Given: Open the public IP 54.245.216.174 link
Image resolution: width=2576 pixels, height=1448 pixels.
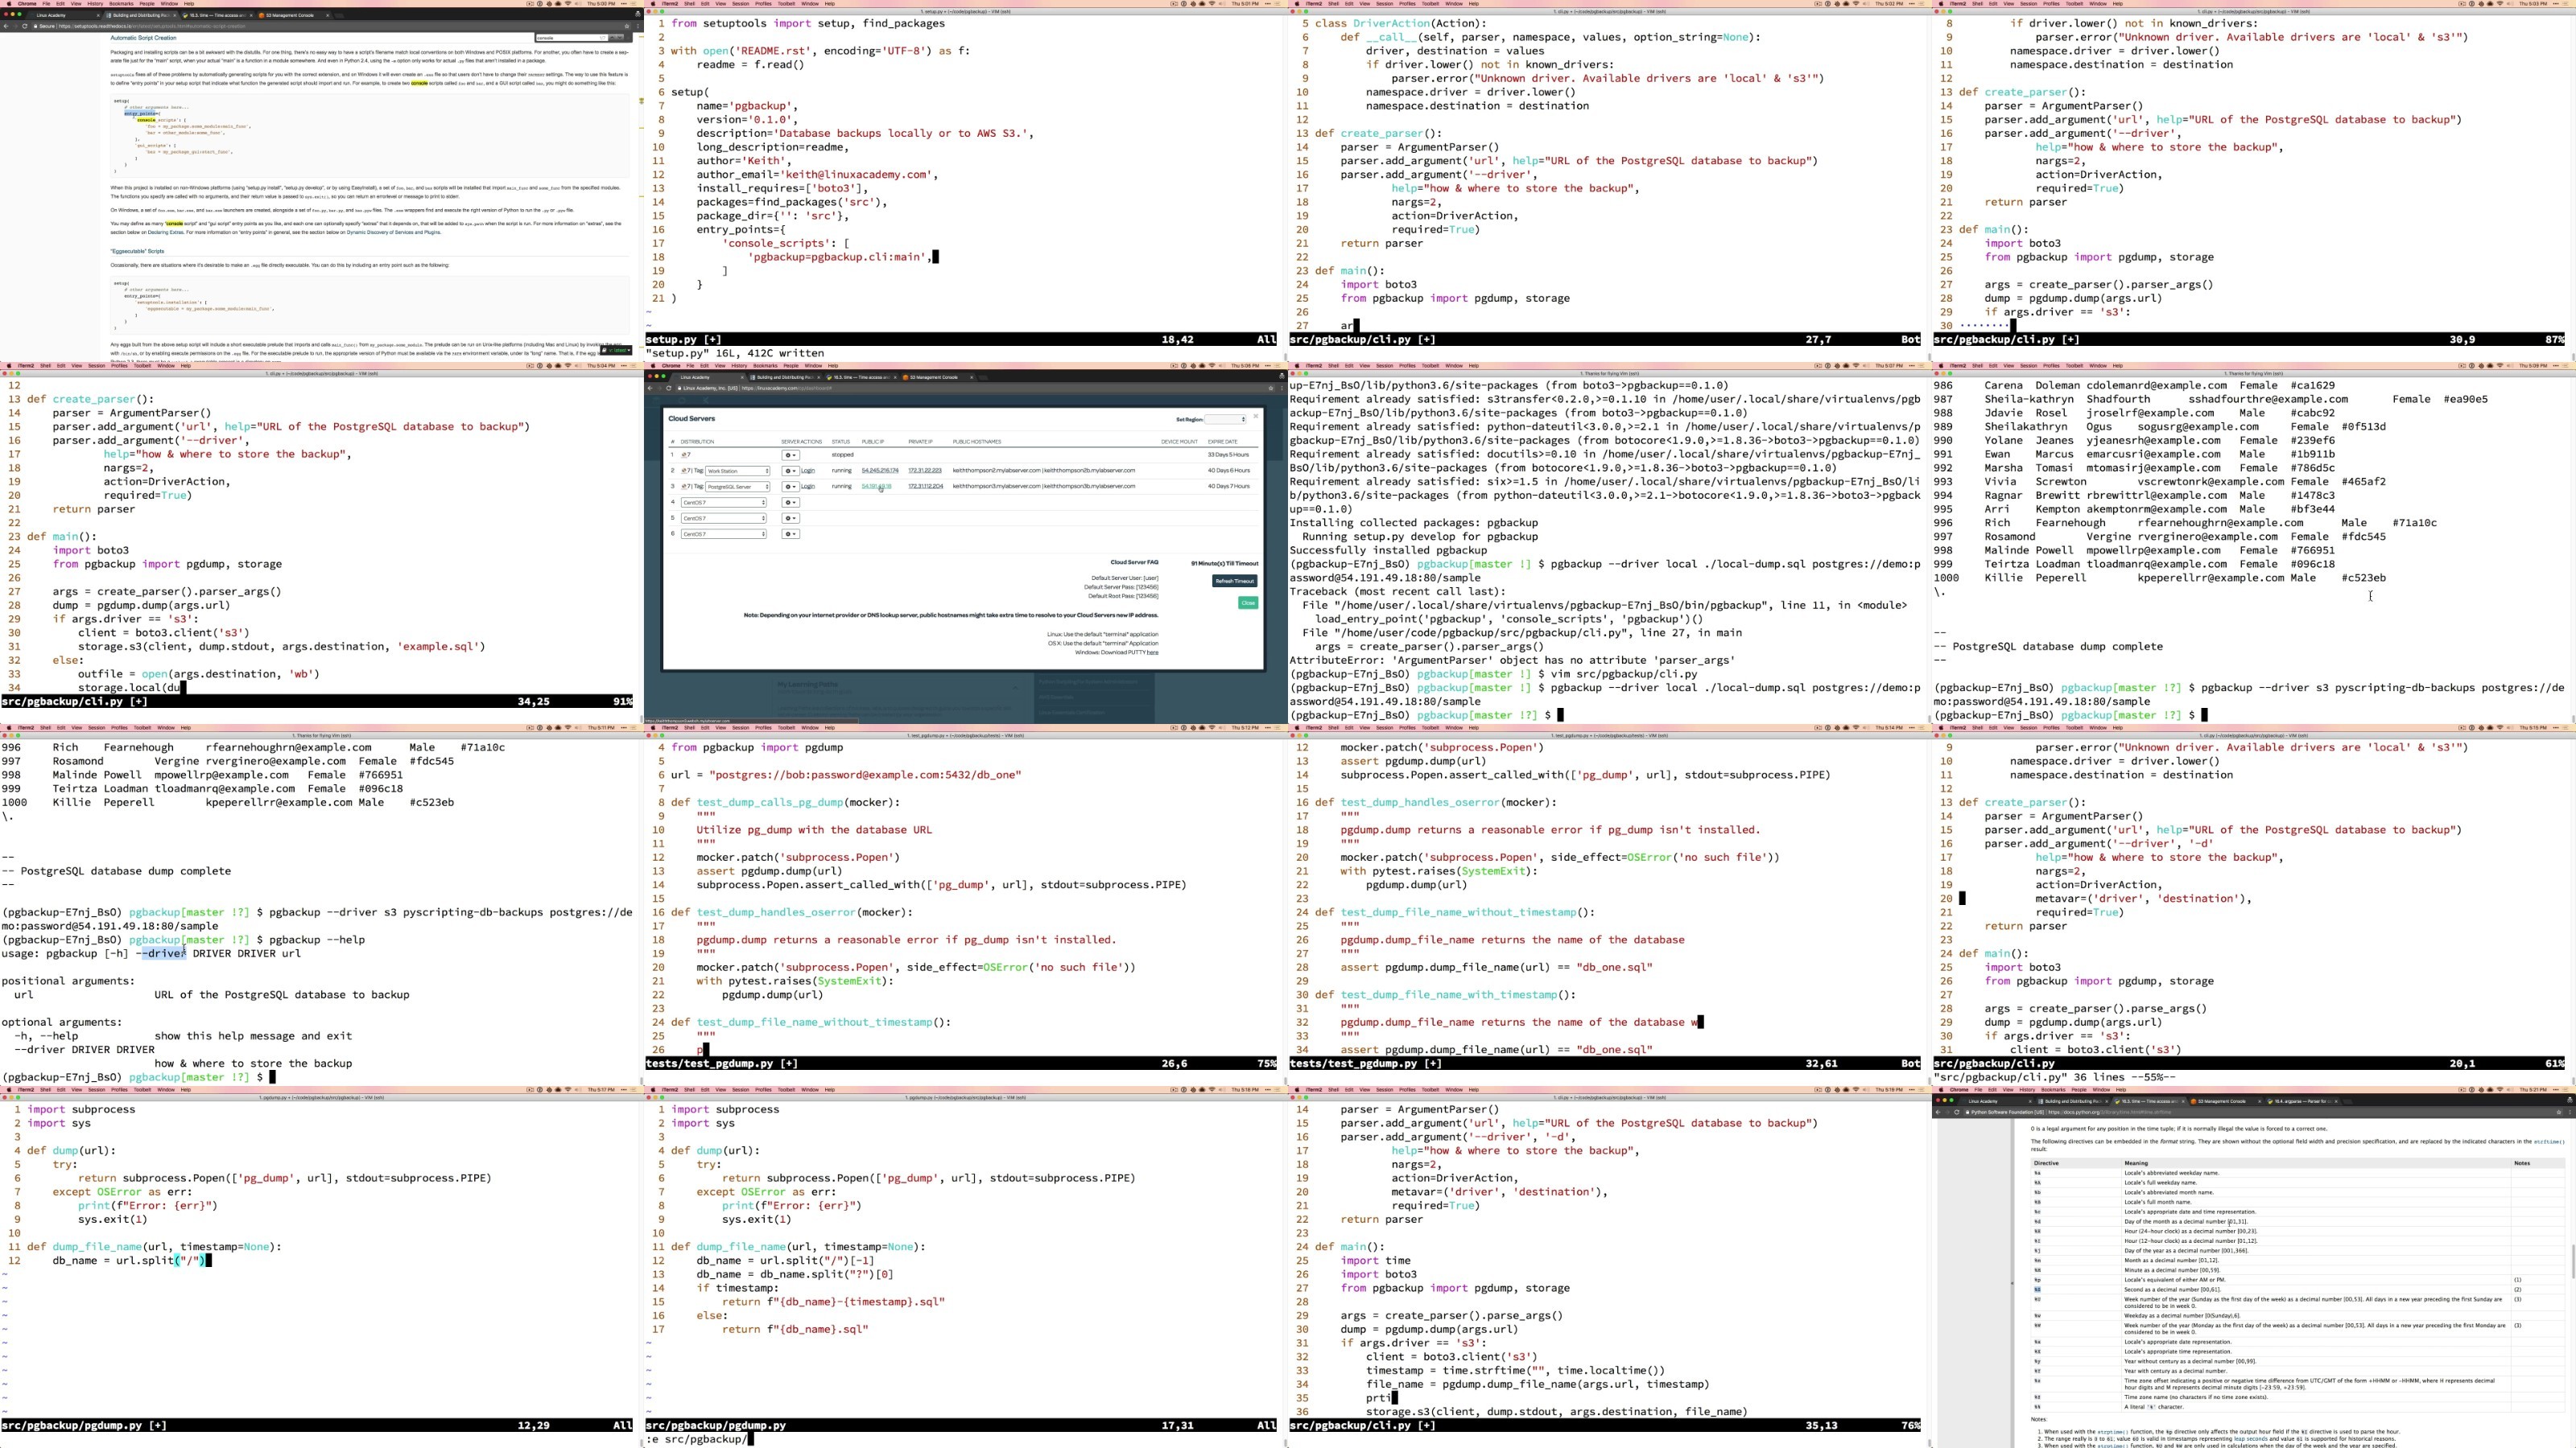Looking at the screenshot, I should pos(880,471).
